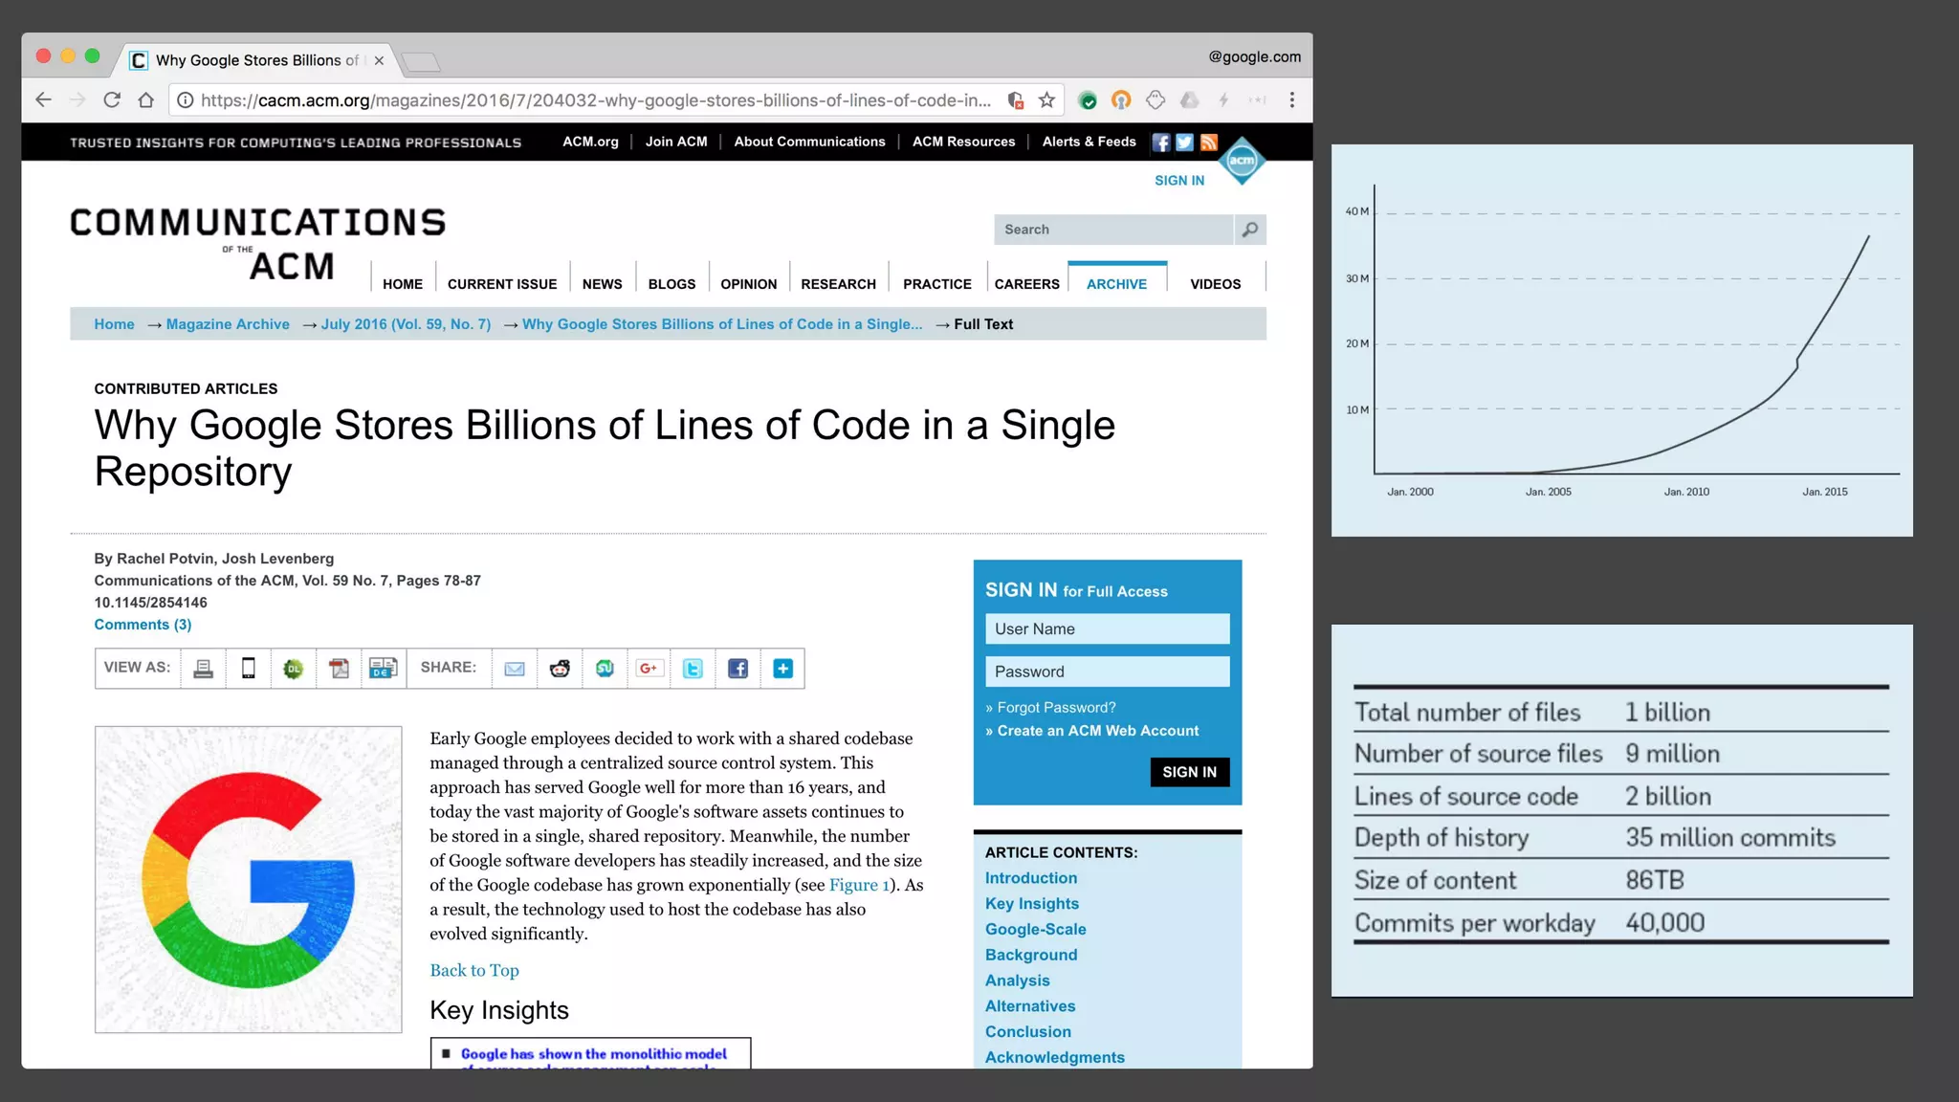Open the PDF version icon
The height and width of the screenshot is (1102, 1959).
pos(339,669)
